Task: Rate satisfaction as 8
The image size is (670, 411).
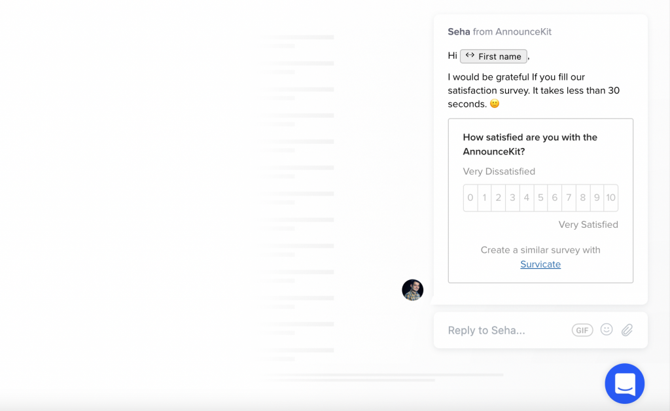Action: [x=583, y=198]
